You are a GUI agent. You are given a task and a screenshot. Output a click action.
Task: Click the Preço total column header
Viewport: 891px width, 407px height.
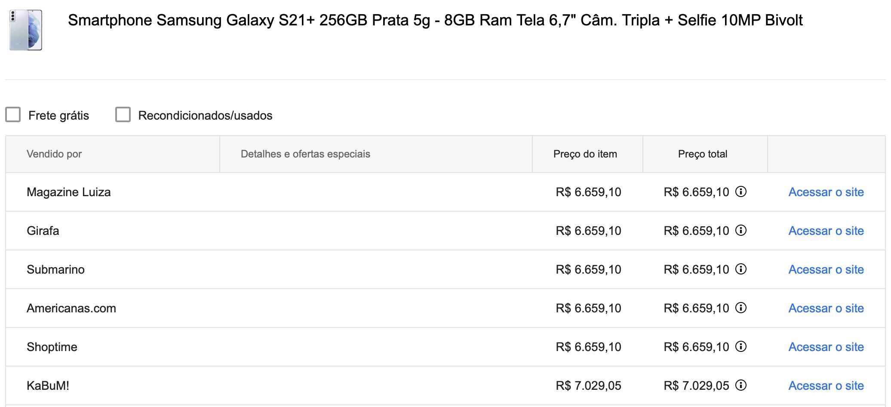coord(703,154)
